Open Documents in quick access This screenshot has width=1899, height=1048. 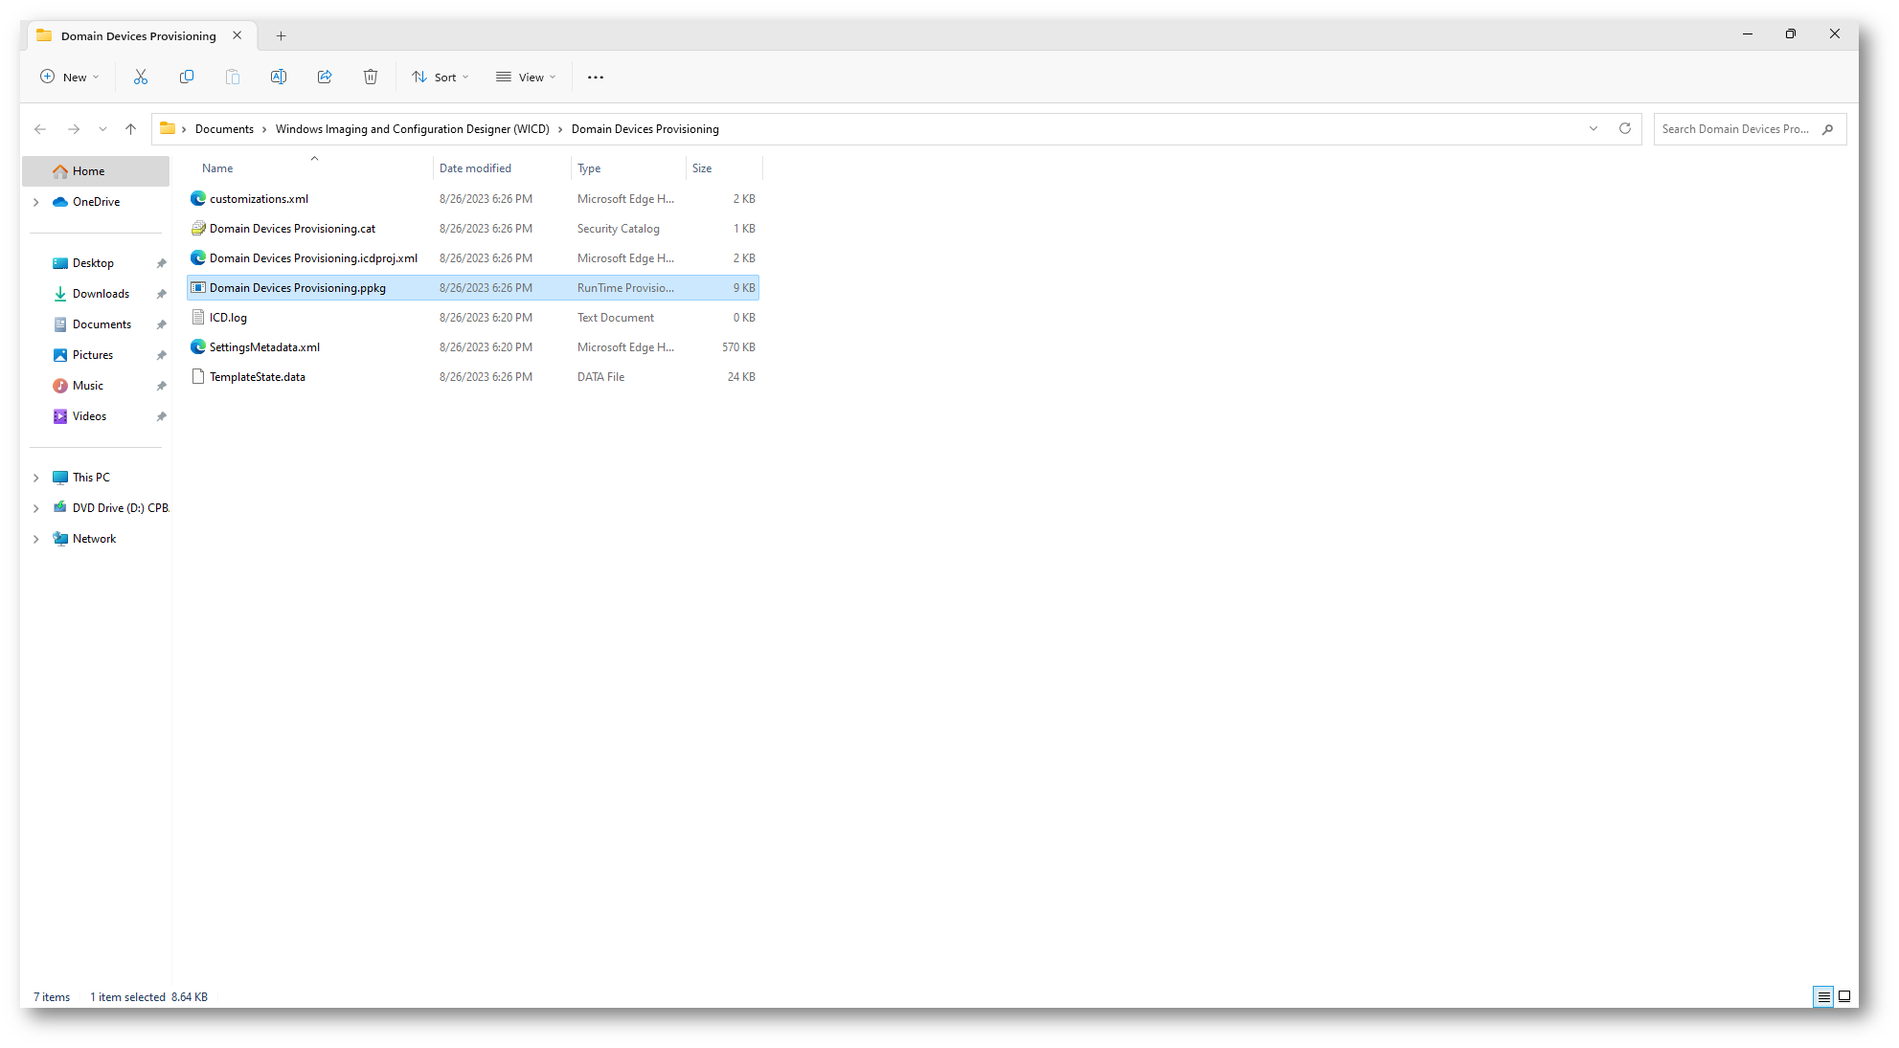(102, 324)
